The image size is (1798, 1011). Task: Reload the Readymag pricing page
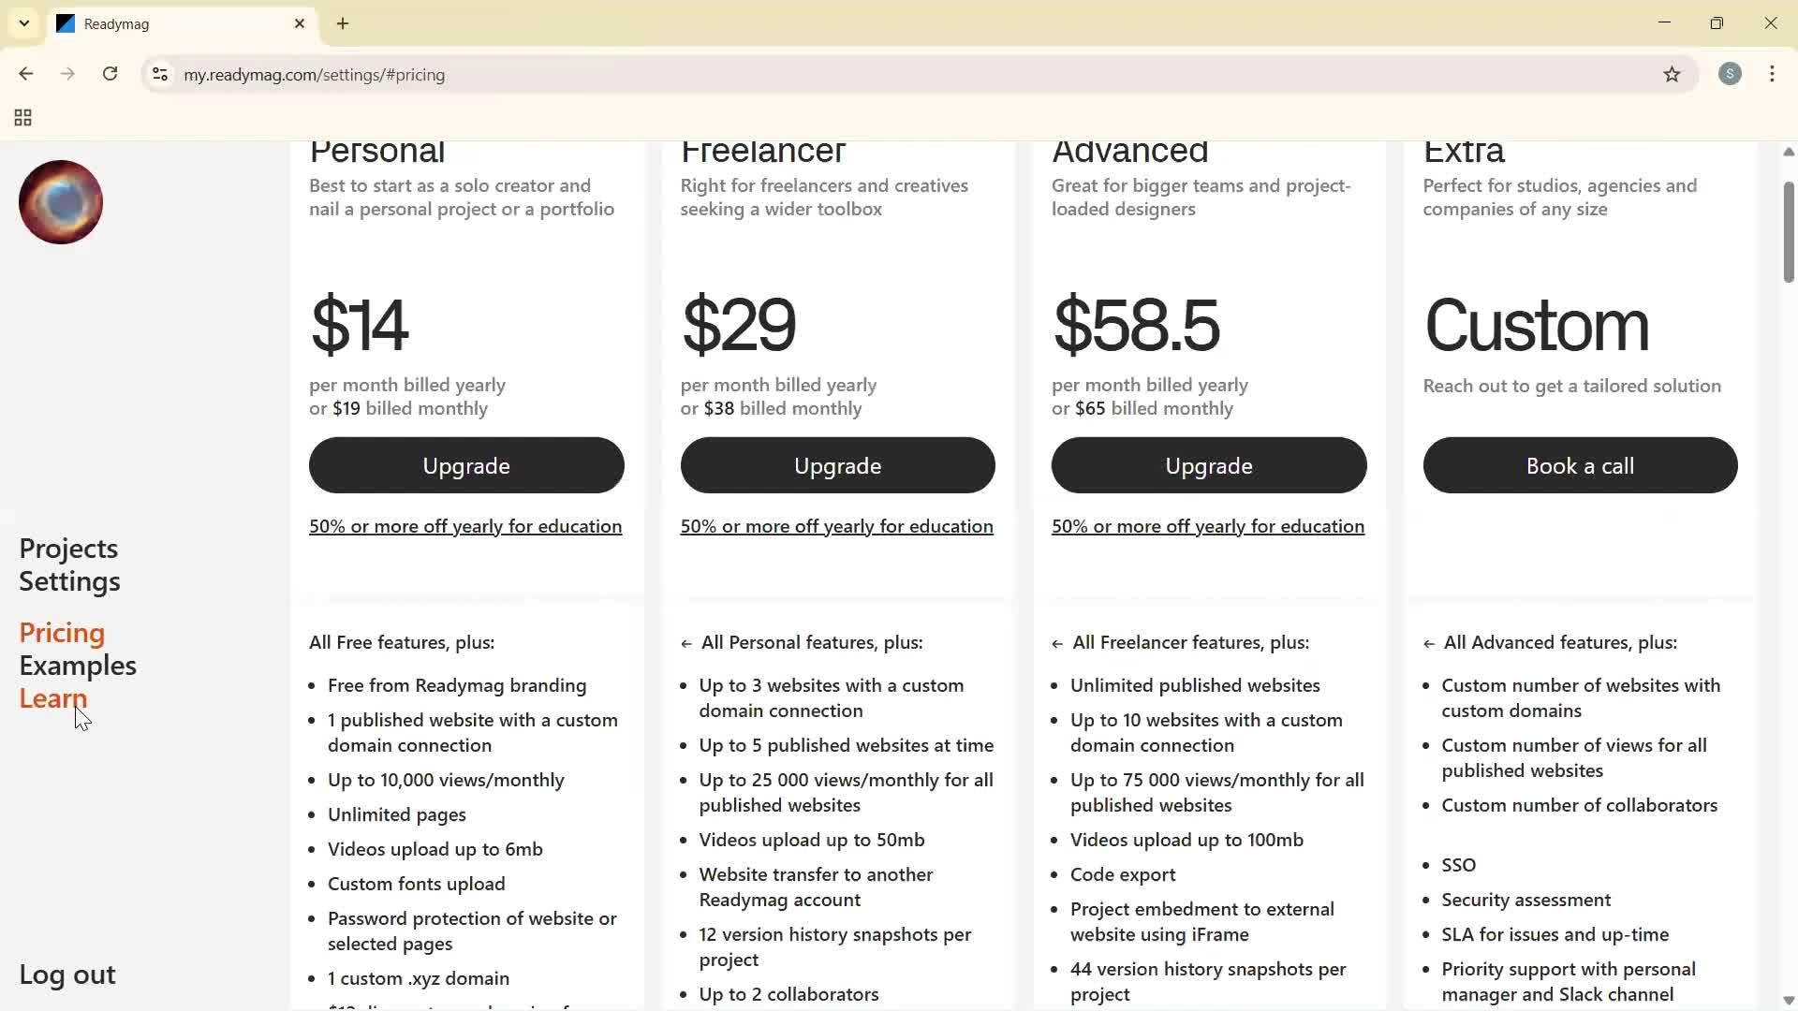tap(110, 74)
